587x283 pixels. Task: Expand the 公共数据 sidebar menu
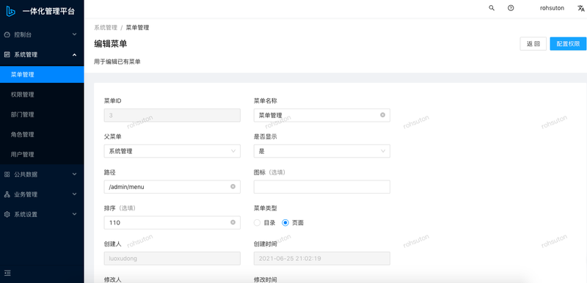pos(42,174)
